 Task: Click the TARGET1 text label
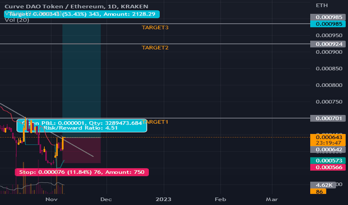pos(155,122)
